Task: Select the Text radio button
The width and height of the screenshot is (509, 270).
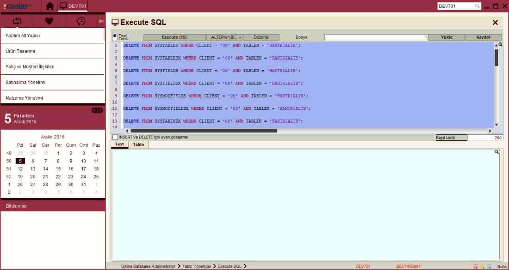Action: click(x=115, y=35)
